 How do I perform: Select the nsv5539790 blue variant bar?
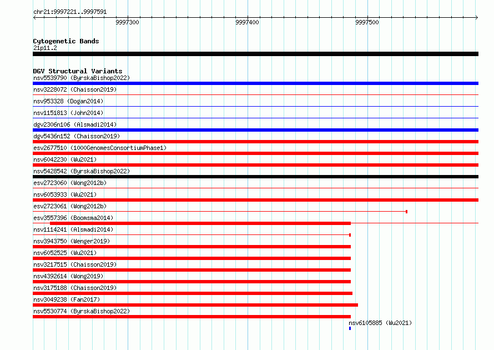(x=255, y=83)
